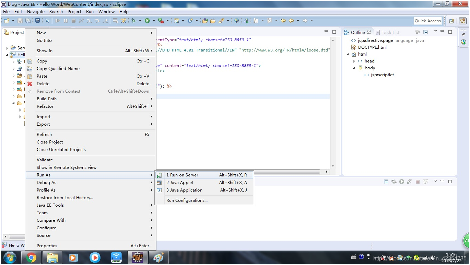Expand the head node in Outline
470x265 pixels.
pyautogui.click(x=354, y=61)
